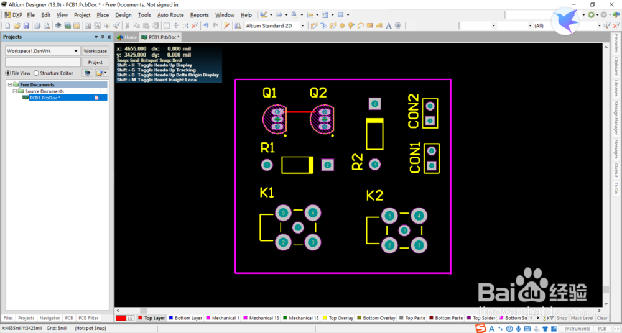Place a via with the via icon
The width and height of the screenshot is (622, 333).
pos(351,25)
